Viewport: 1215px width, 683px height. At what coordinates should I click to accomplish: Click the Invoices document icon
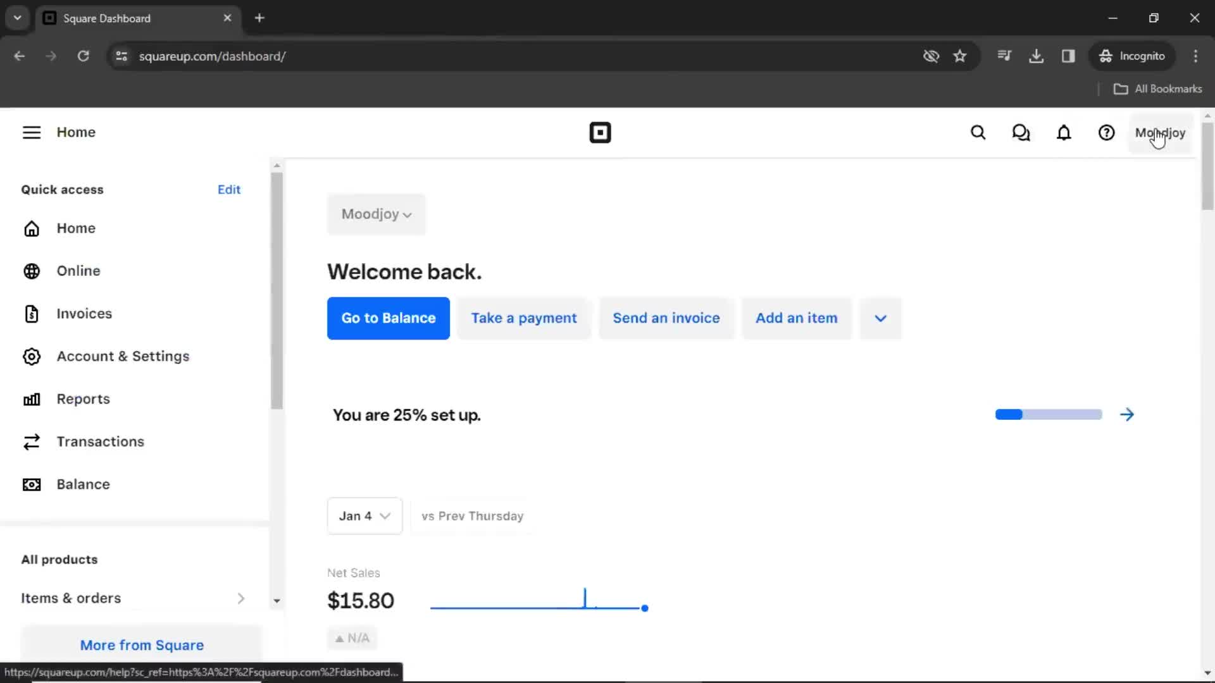pyautogui.click(x=32, y=314)
